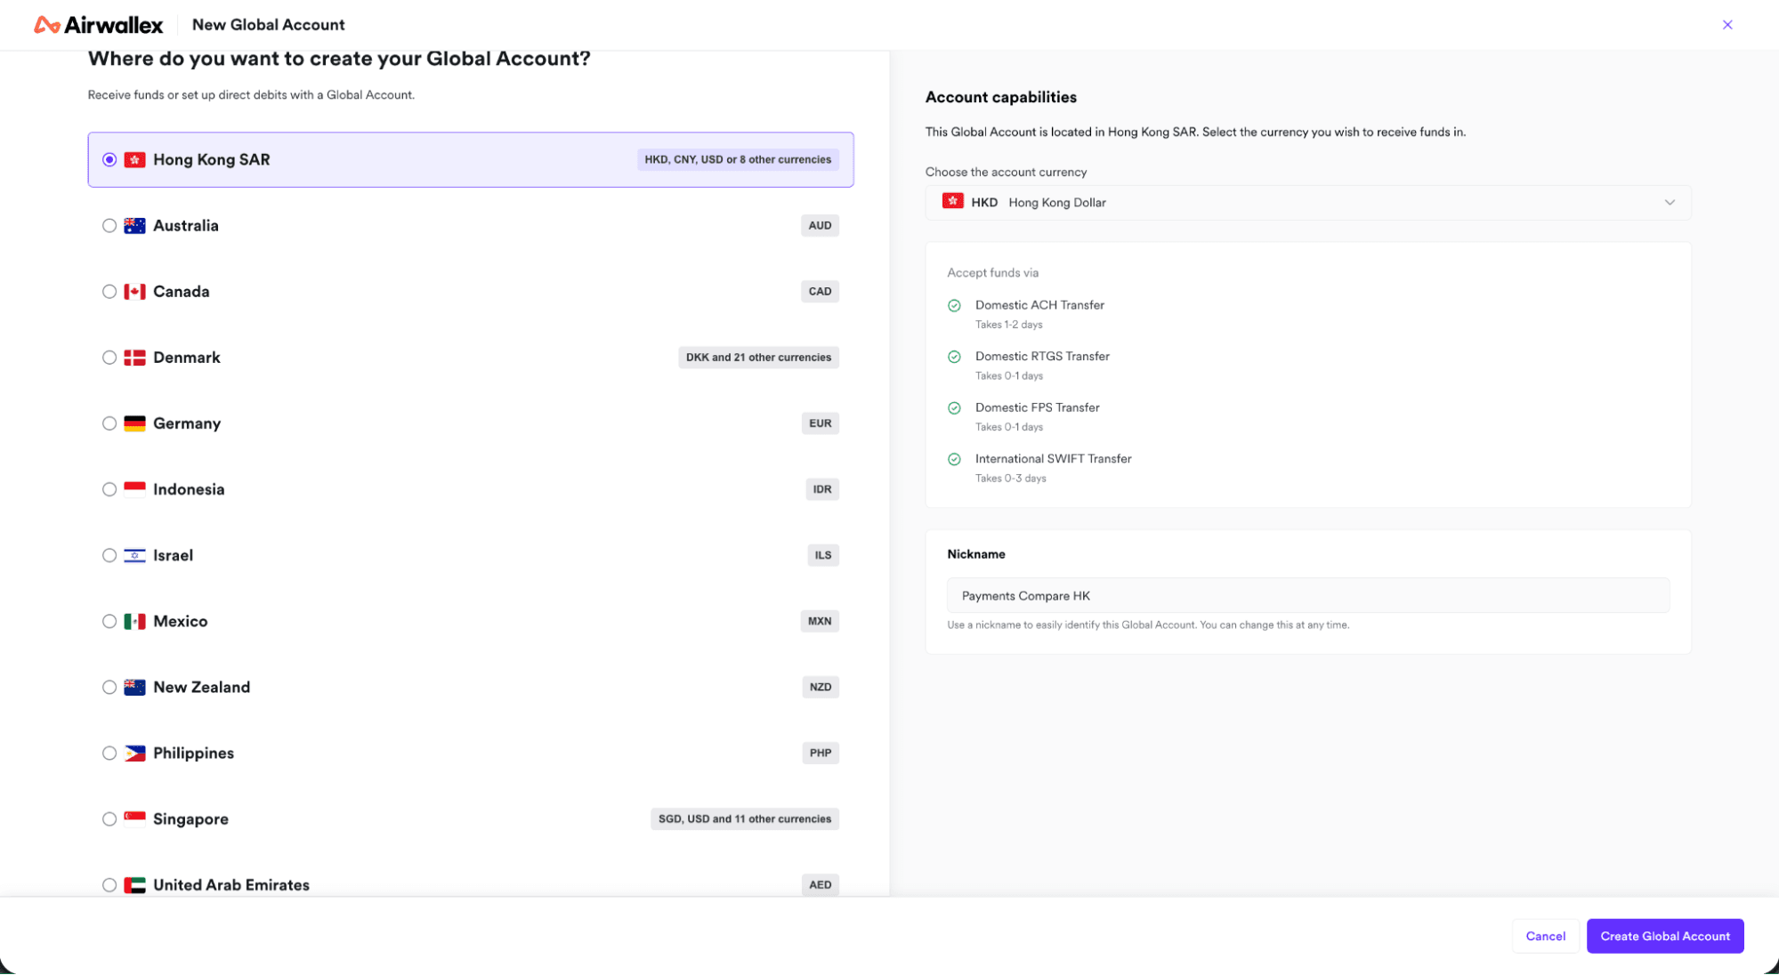Click the International SWIFT Transfer checkmark icon
The height and width of the screenshot is (975, 1779).
click(954, 460)
